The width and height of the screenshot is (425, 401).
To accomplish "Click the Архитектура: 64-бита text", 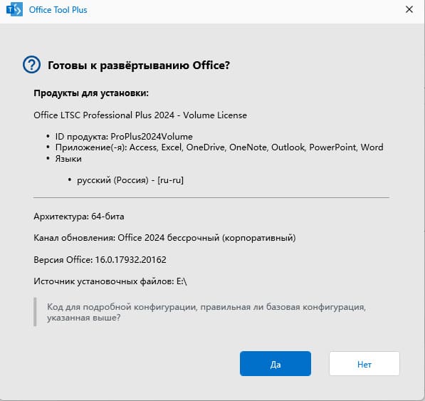I will 79,217.
